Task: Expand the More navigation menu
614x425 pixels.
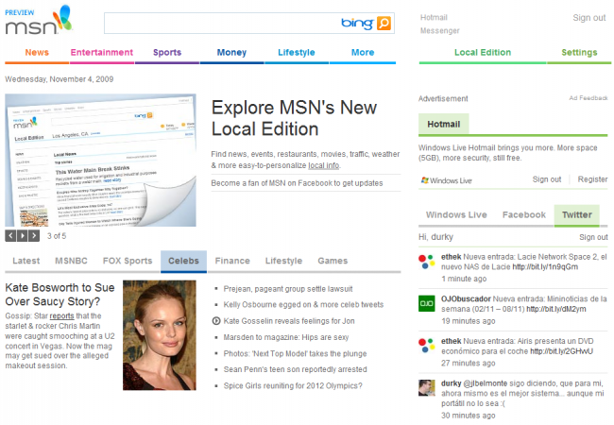Action: pyautogui.click(x=363, y=53)
